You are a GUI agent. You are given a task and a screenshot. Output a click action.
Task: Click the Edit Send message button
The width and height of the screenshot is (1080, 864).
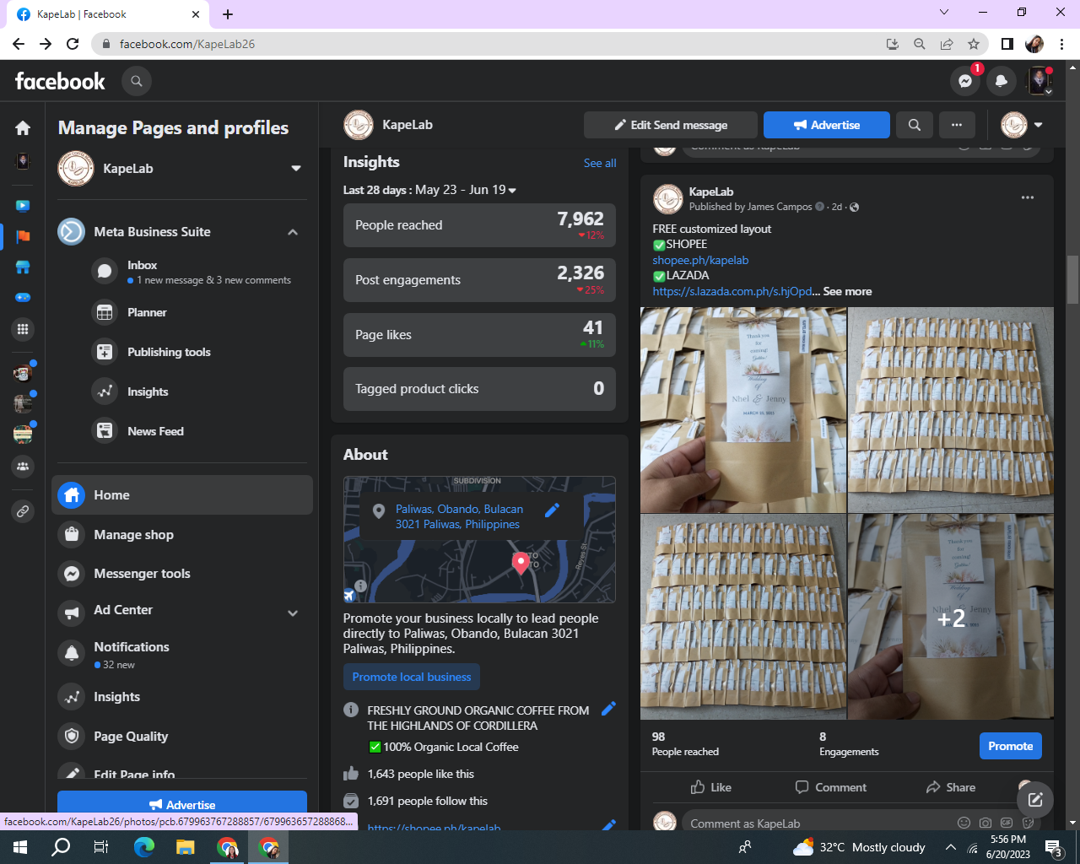coord(670,125)
